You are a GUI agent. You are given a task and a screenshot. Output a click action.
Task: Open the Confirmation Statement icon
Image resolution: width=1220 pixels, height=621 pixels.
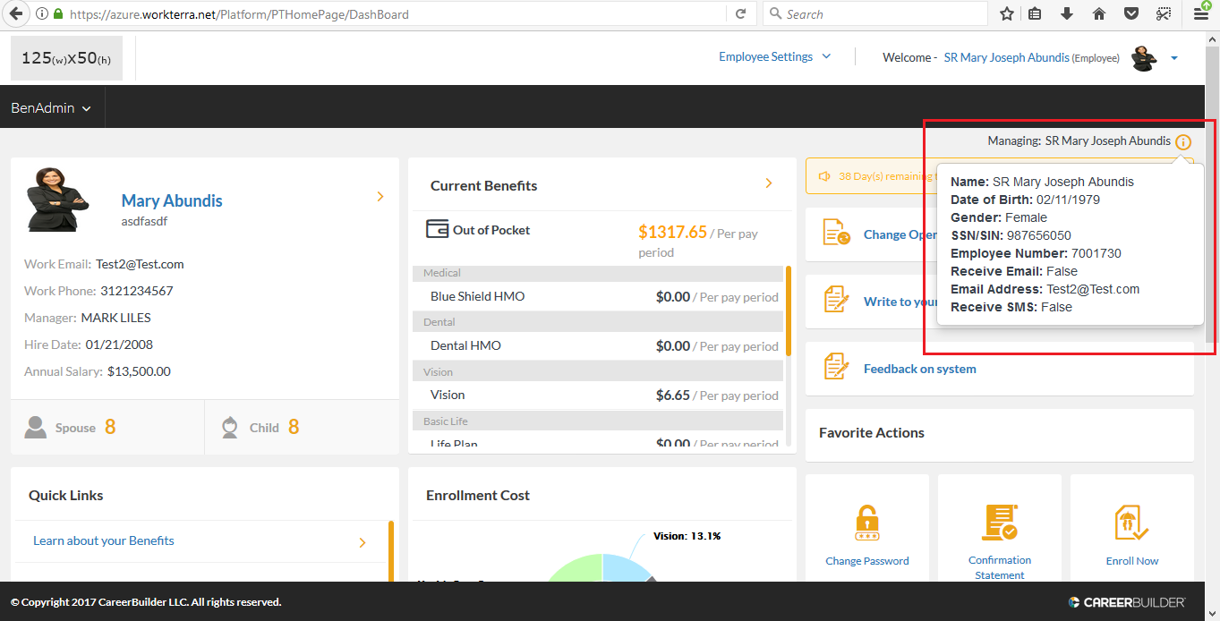pos(999,523)
